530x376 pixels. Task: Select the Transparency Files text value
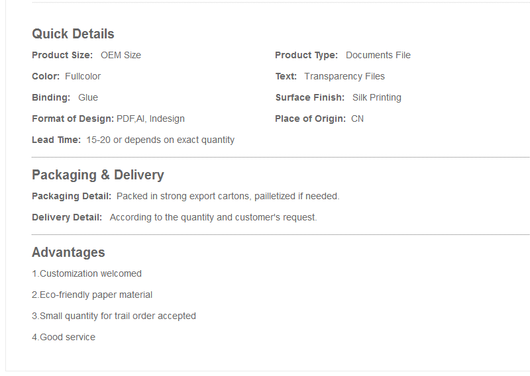click(x=344, y=77)
